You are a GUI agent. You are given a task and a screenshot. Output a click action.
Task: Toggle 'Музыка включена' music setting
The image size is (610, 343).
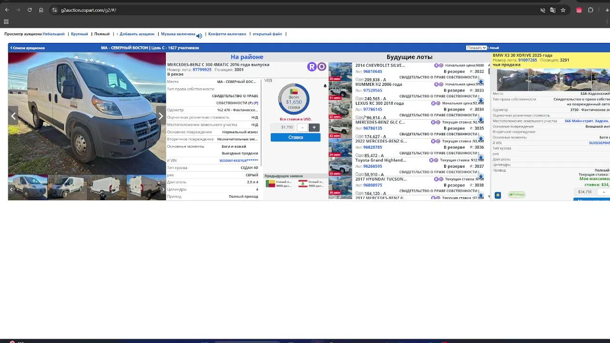[x=178, y=34]
